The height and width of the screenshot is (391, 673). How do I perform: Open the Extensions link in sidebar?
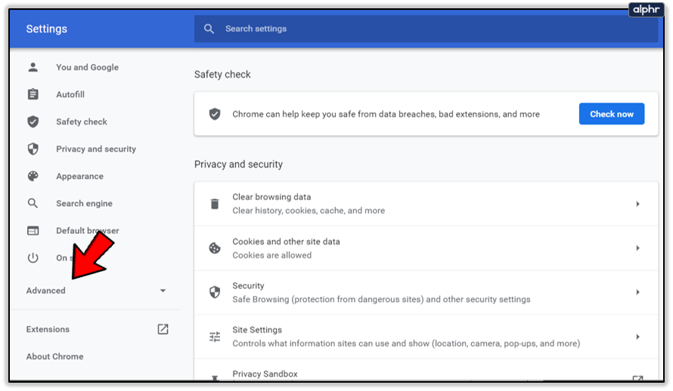click(x=48, y=329)
